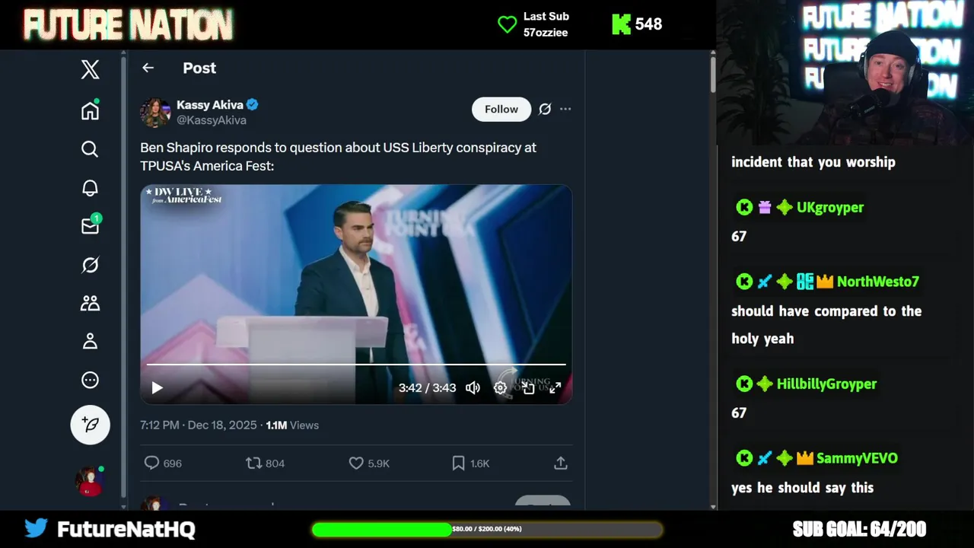Viewport: 974px width, 548px height.
Task: Compose a new post with feather button
Action: point(91,425)
